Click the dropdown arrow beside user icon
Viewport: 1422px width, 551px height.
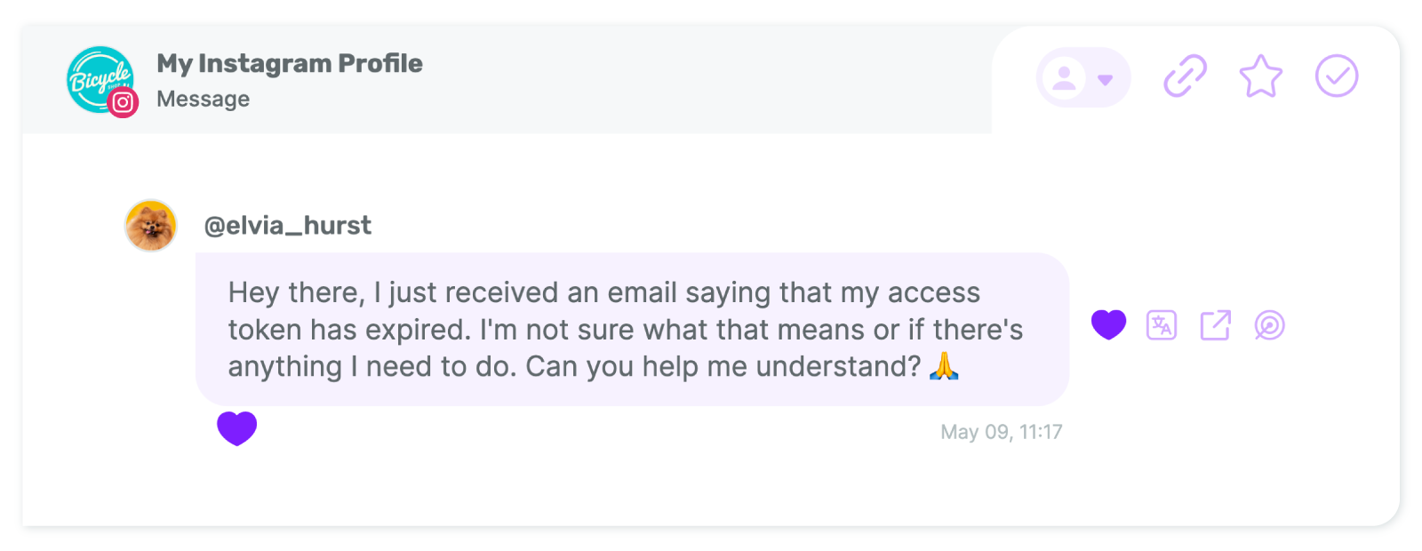pyautogui.click(x=1106, y=80)
